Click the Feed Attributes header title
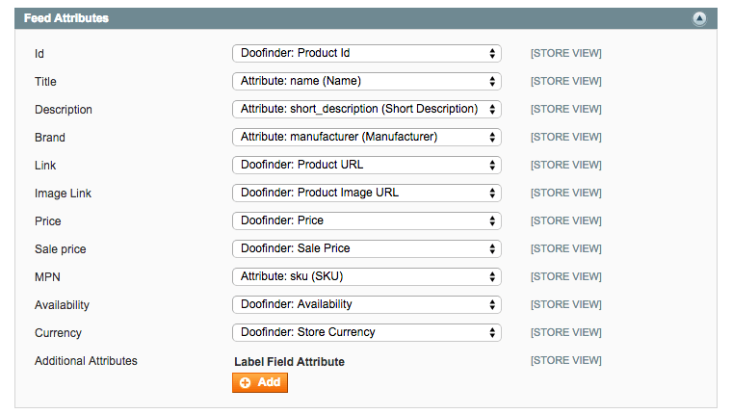The width and height of the screenshot is (732, 414). click(x=66, y=18)
